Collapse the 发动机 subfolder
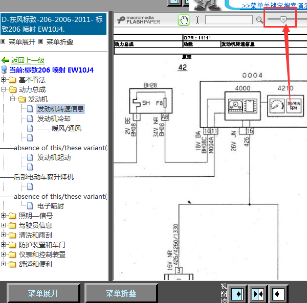Screen dimensions: 307x303 click(x=12, y=99)
